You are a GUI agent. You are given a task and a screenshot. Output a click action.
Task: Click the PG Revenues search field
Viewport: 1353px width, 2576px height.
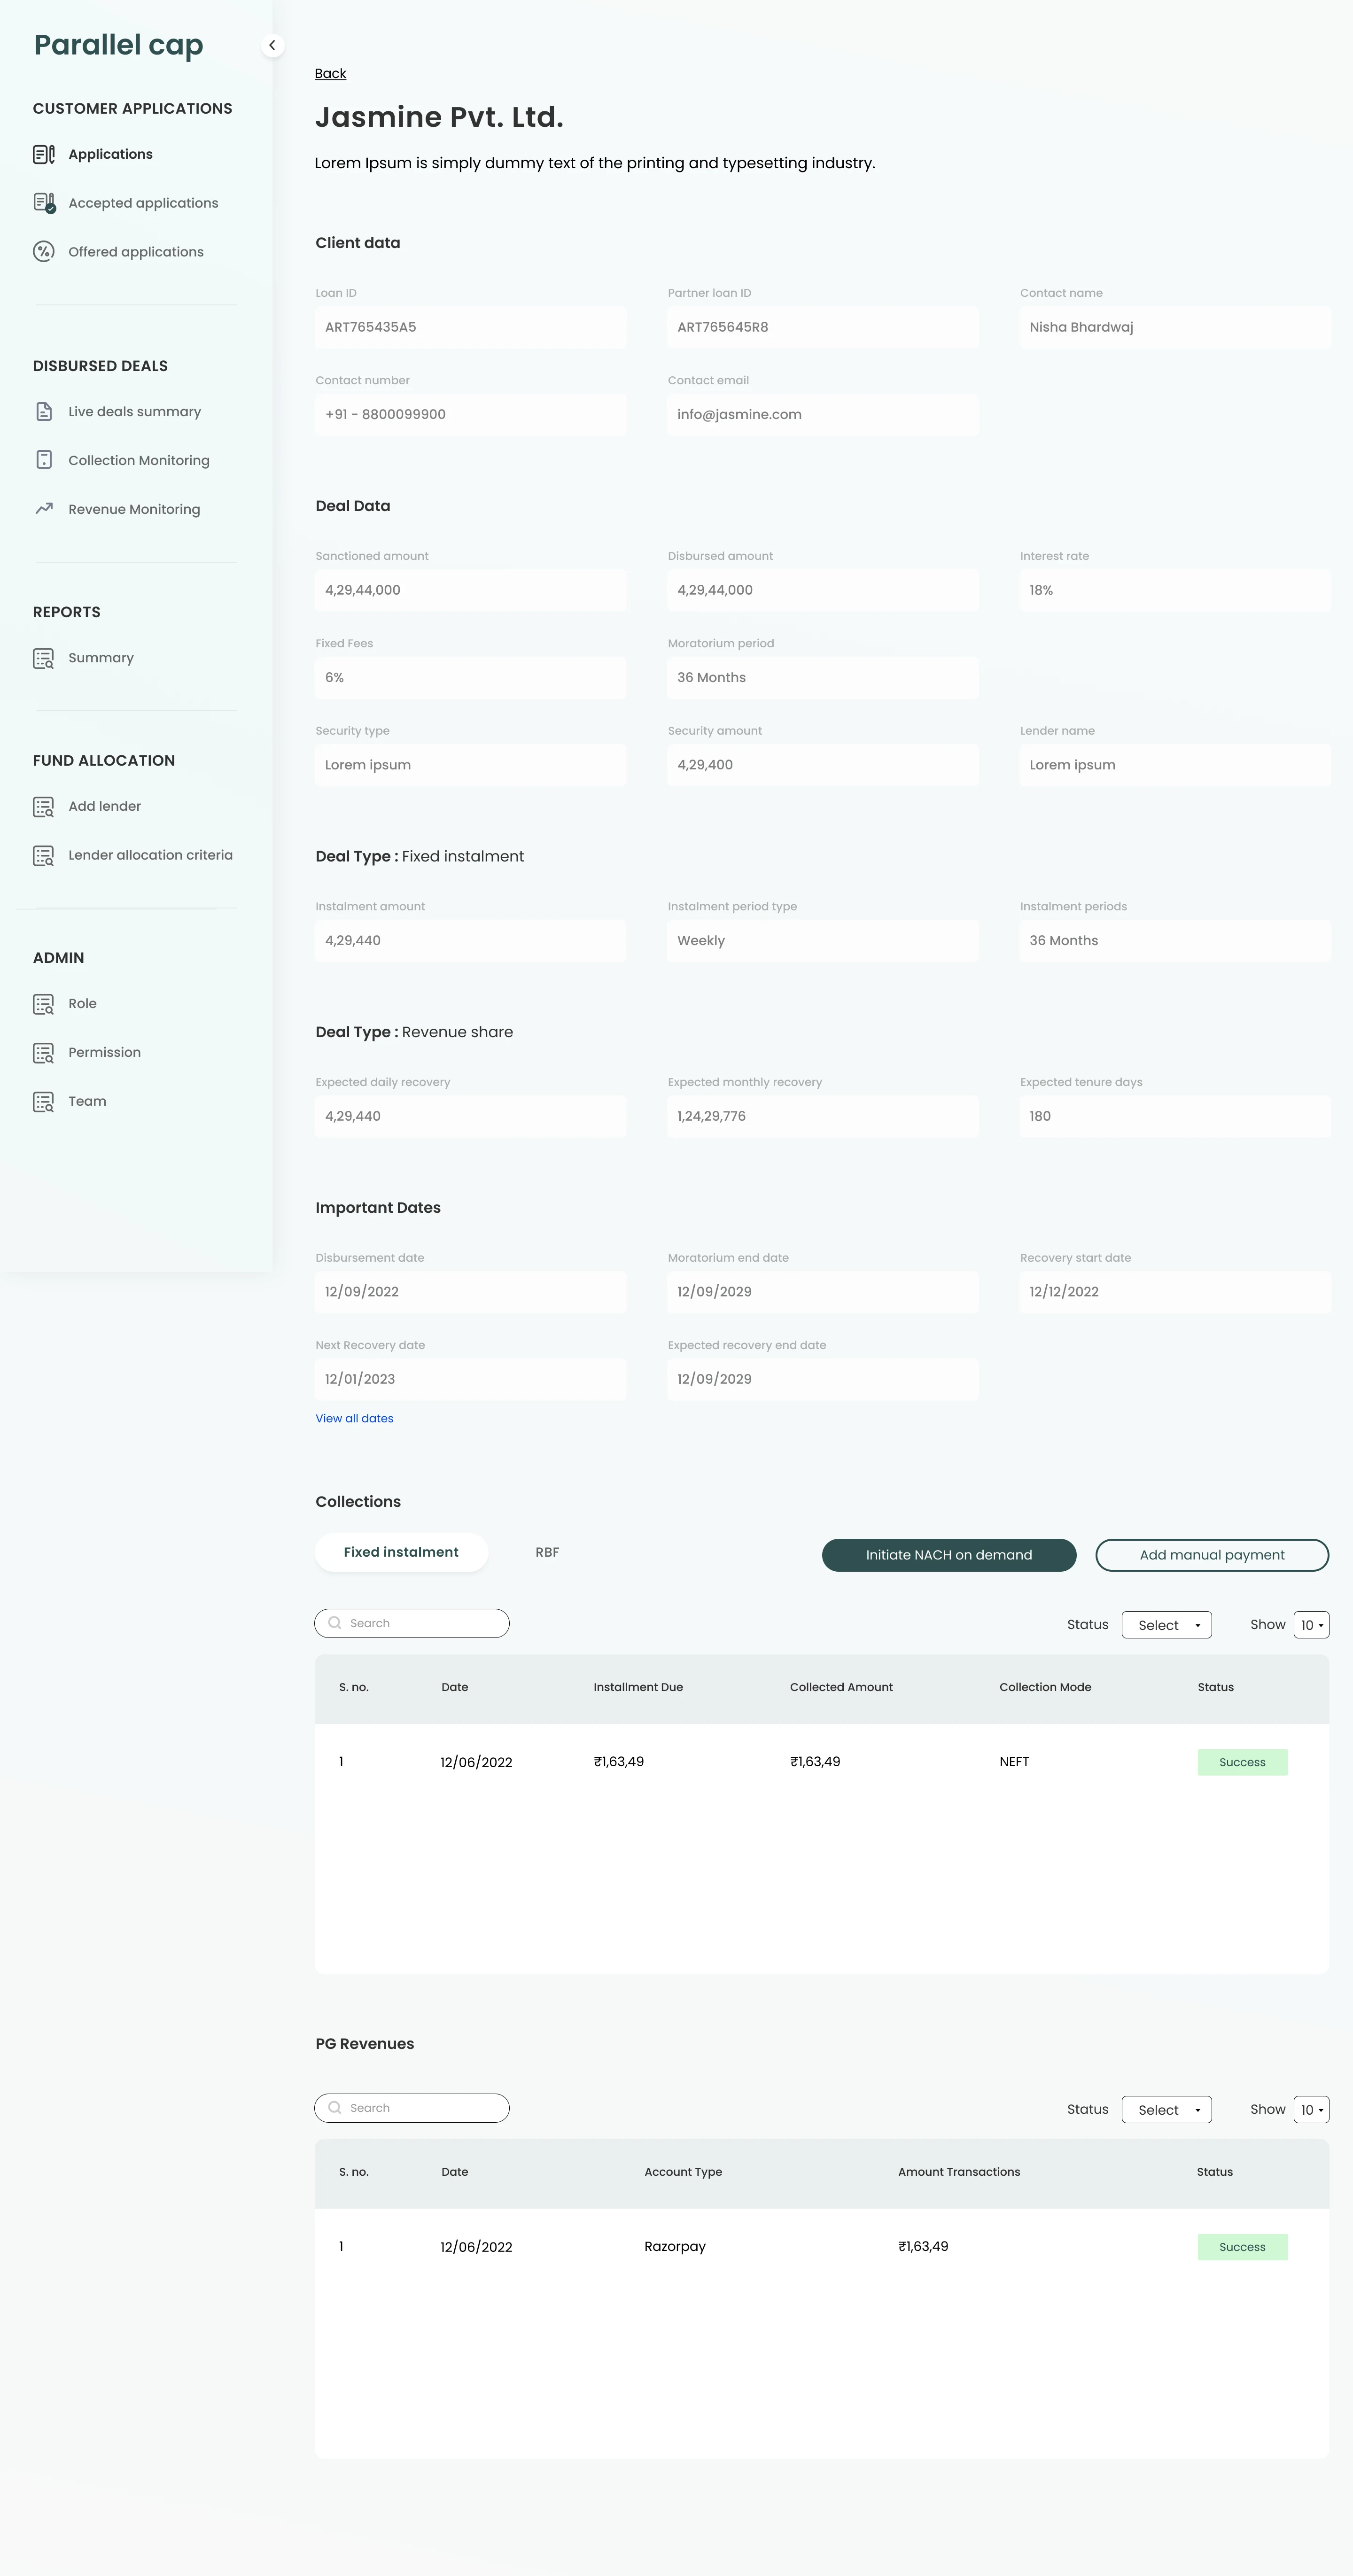click(x=412, y=2108)
